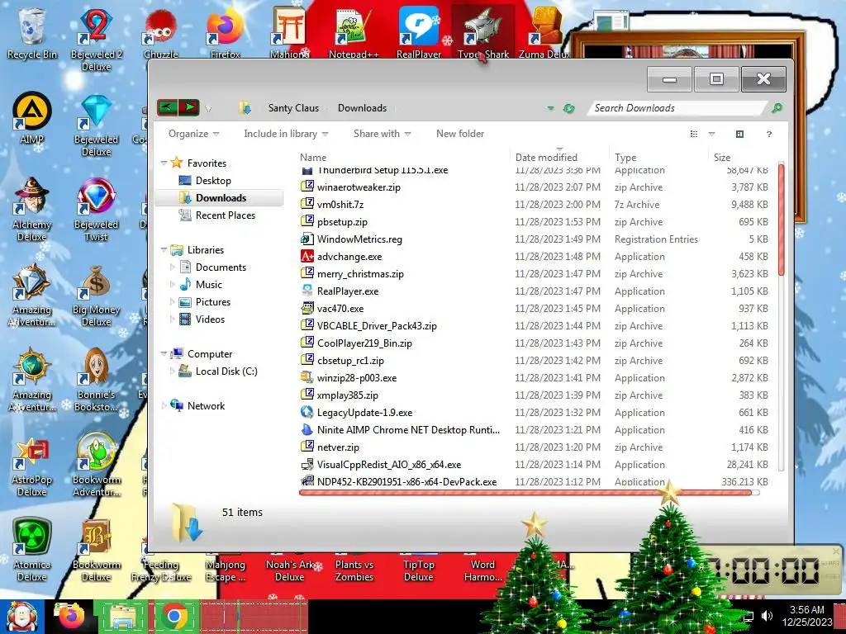Open the Organize menu
Viewport: 846px width, 634px height.
tap(193, 134)
